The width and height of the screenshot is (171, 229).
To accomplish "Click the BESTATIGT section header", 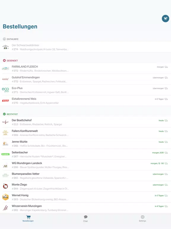I will (x=10, y=114).
